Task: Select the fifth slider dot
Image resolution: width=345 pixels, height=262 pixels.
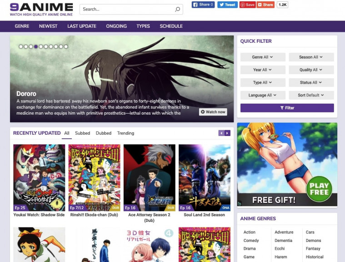Action: (41, 46)
